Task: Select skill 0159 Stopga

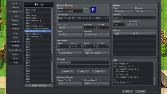Action: (x=38, y=15)
